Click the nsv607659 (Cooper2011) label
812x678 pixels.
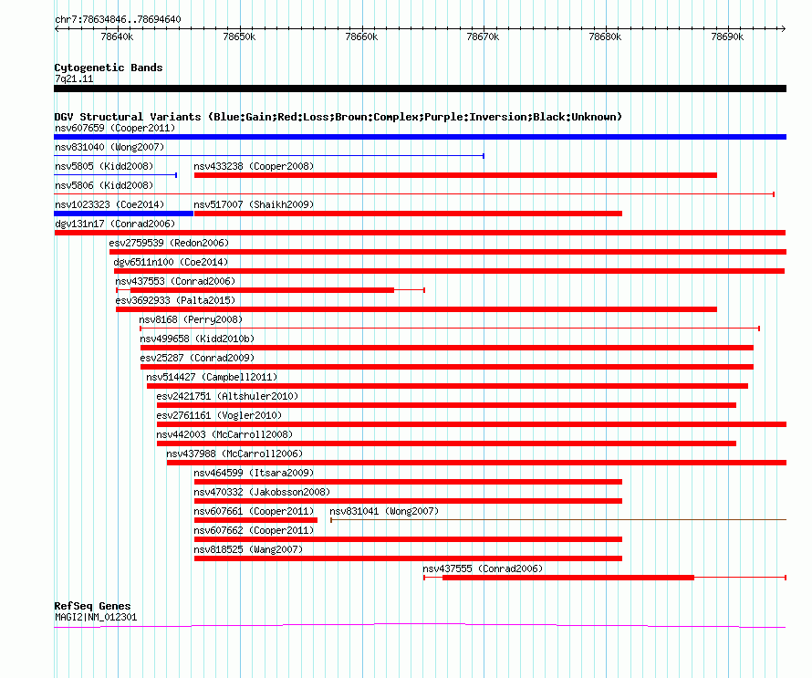coord(115,128)
